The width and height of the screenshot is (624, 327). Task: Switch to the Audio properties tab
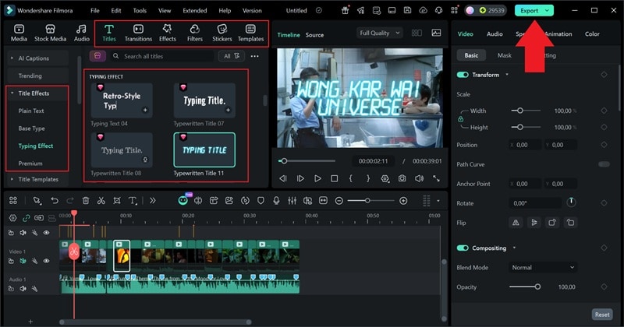point(495,33)
